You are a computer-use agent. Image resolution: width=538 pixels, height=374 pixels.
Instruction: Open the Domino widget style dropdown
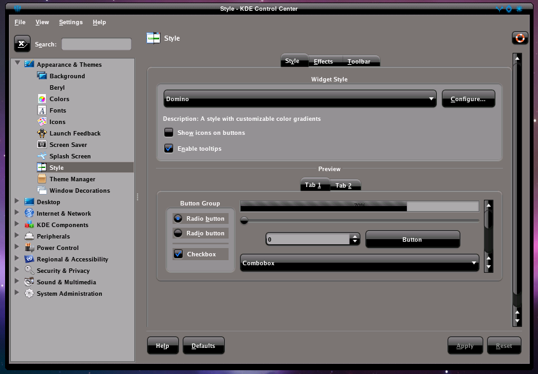[300, 99]
